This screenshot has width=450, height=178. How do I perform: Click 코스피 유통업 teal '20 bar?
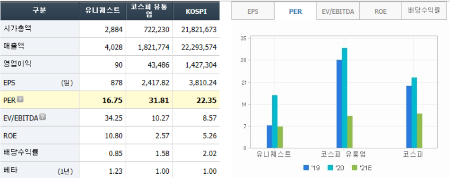click(345, 98)
